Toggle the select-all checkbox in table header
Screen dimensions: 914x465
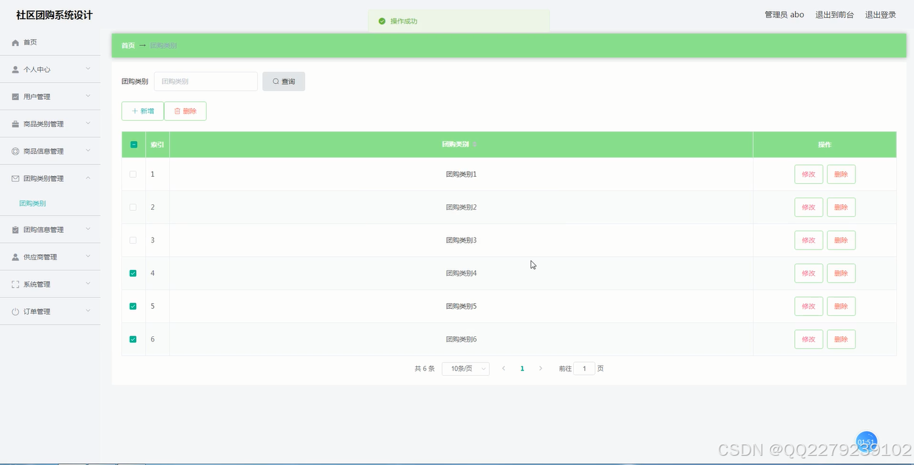coord(133,144)
